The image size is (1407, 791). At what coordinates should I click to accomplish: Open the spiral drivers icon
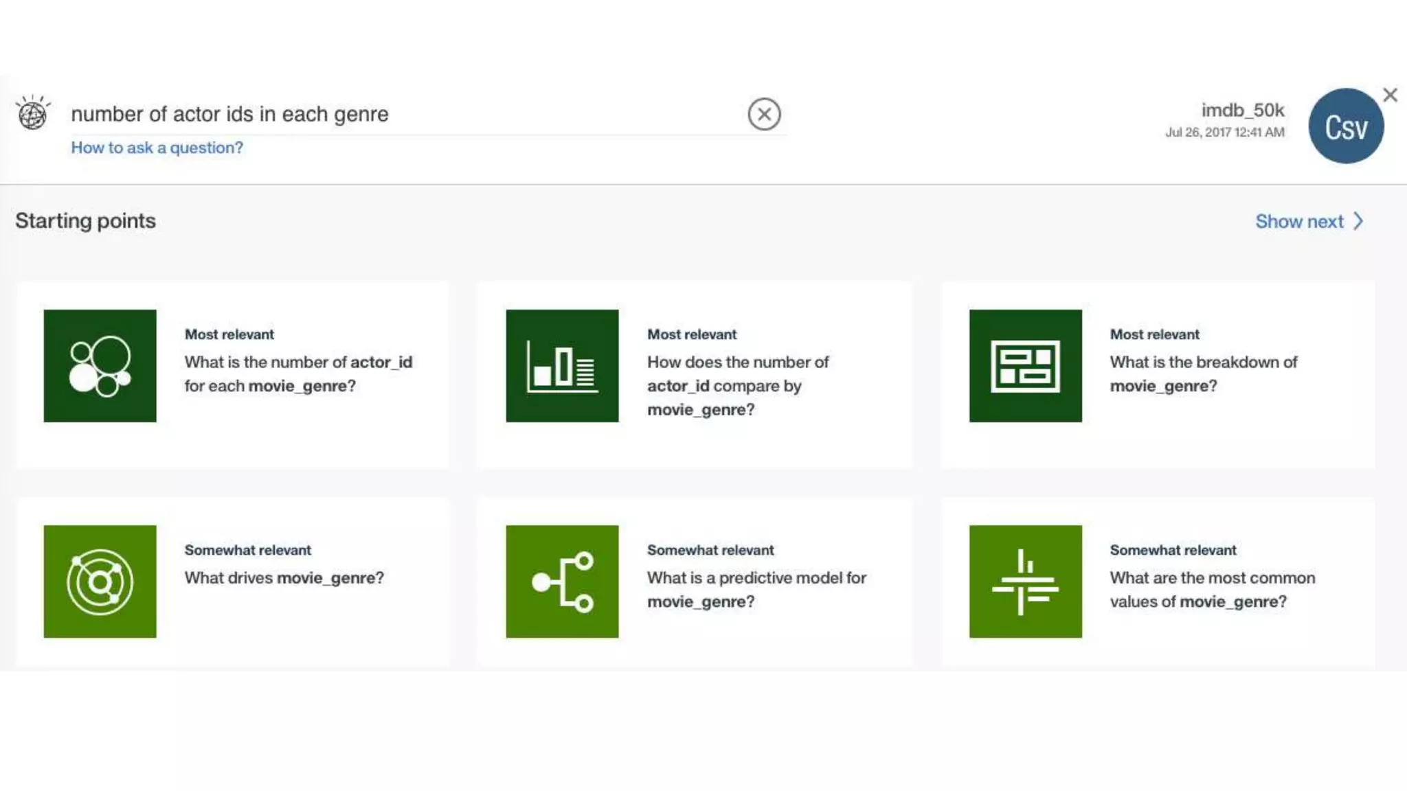pyautogui.click(x=100, y=582)
